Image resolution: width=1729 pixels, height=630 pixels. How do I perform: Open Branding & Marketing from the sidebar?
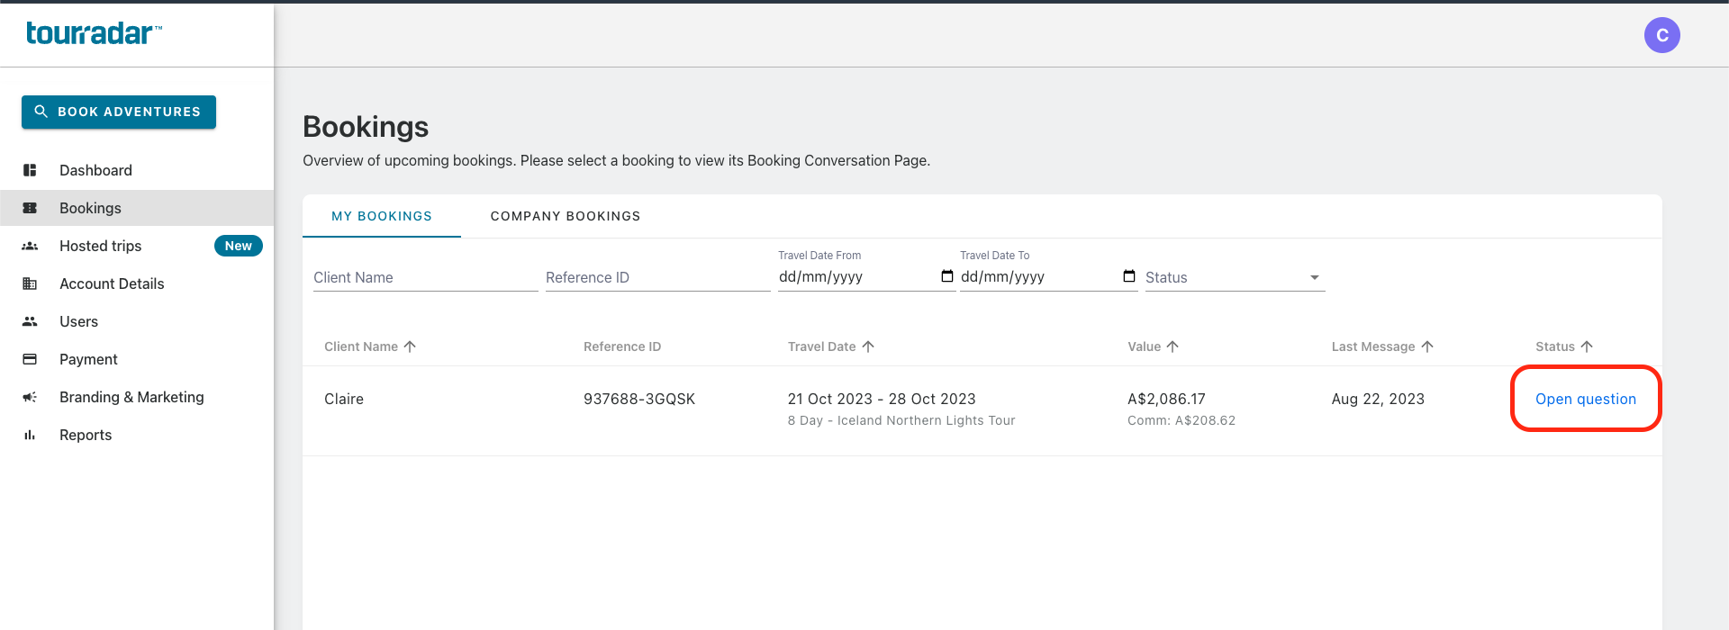(x=137, y=397)
